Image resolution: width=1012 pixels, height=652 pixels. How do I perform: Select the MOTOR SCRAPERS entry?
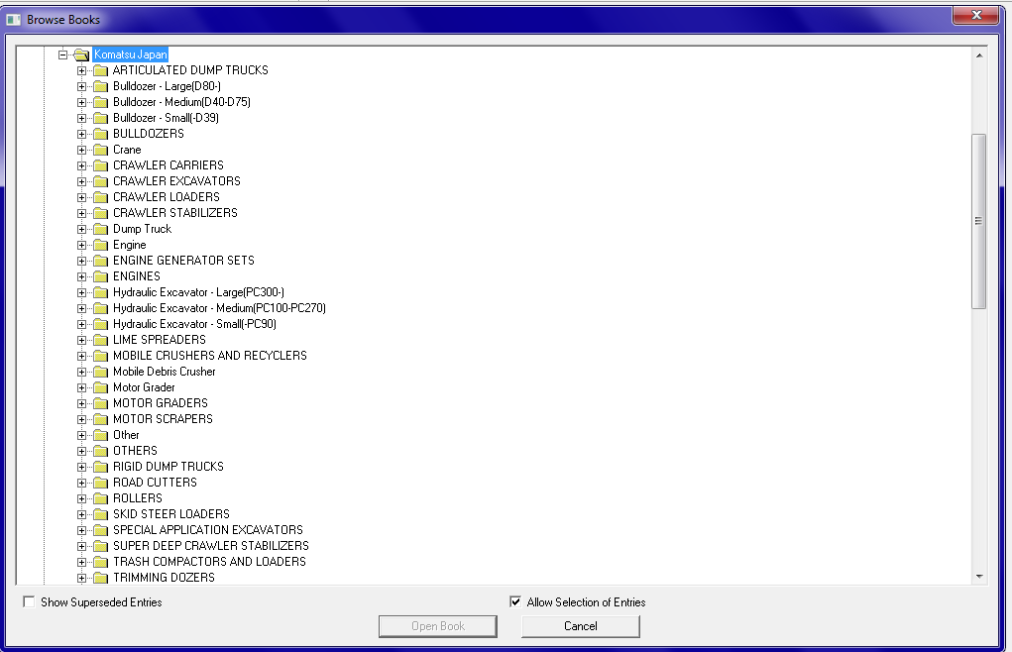[x=163, y=419]
